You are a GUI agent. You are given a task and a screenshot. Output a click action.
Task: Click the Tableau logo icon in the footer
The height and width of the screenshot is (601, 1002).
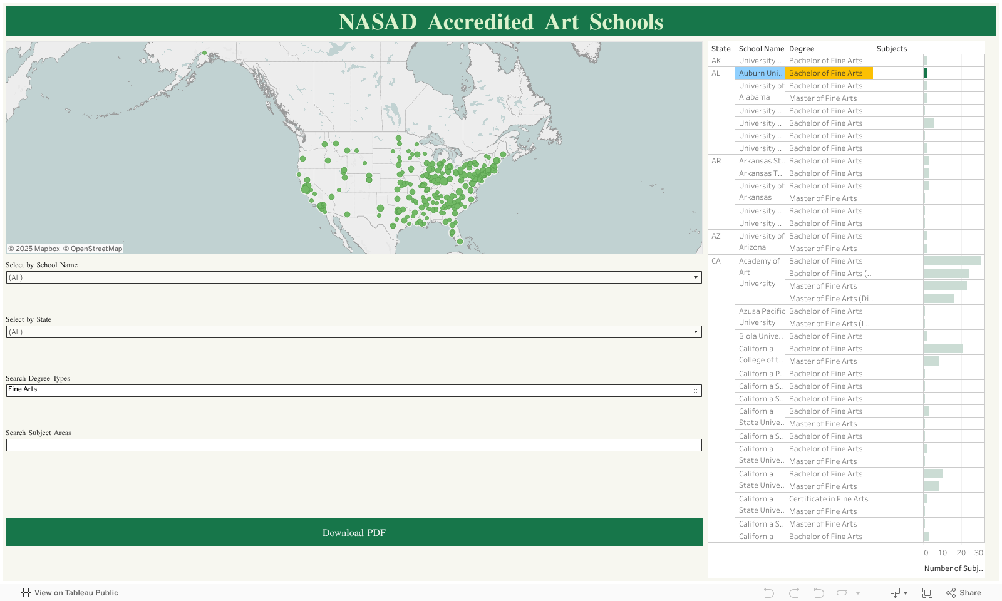pyautogui.click(x=26, y=592)
